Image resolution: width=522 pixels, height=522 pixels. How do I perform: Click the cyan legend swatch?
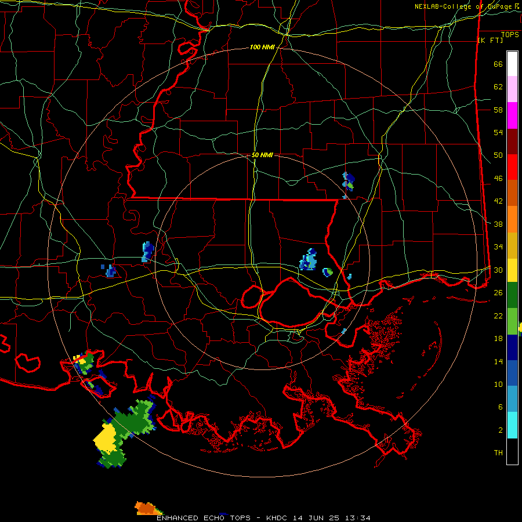pos(512,425)
